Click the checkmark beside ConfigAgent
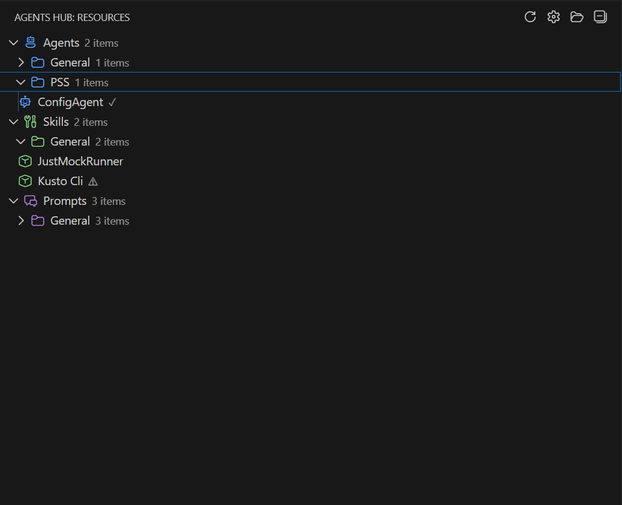 pyautogui.click(x=112, y=102)
